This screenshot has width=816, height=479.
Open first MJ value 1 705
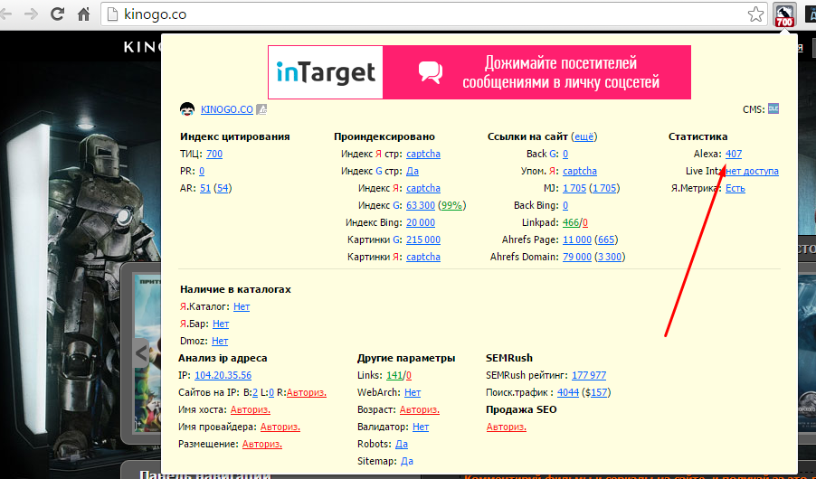pyautogui.click(x=574, y=188)
